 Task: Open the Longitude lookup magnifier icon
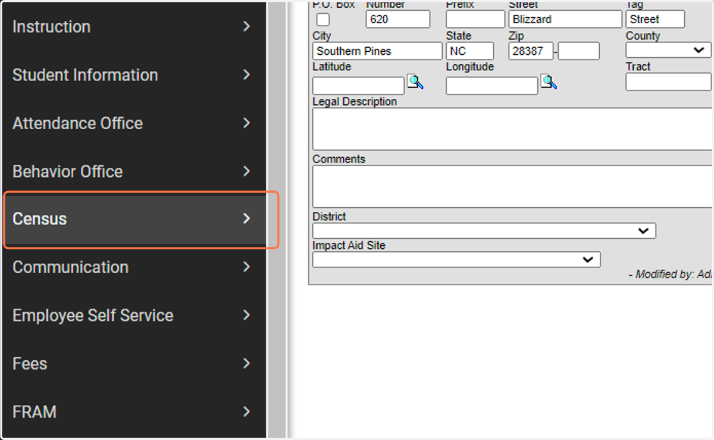point(549,82)
